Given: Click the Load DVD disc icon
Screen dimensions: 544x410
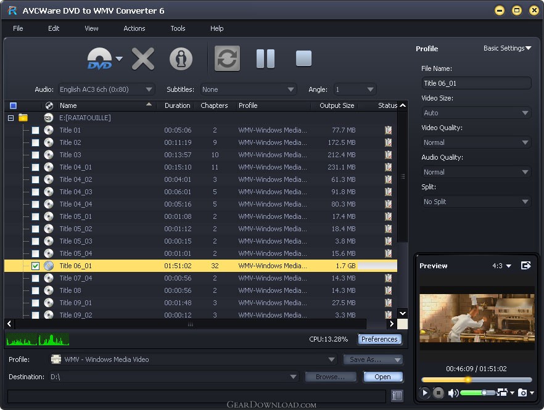Looking at the screenshot, I should click(x=99, y=59).
